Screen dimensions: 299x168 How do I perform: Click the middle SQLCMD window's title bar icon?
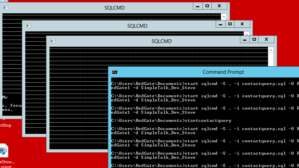point(28,25)
